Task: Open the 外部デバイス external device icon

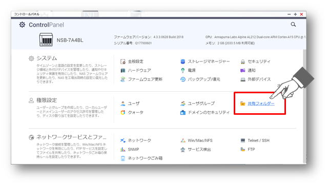Action: (242, 79)
